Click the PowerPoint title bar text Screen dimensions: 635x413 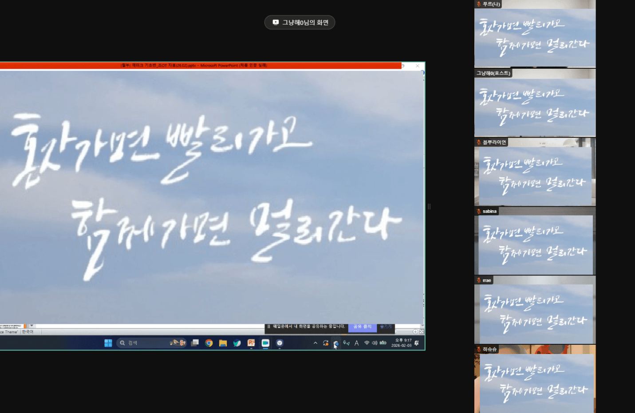(194, 66)
